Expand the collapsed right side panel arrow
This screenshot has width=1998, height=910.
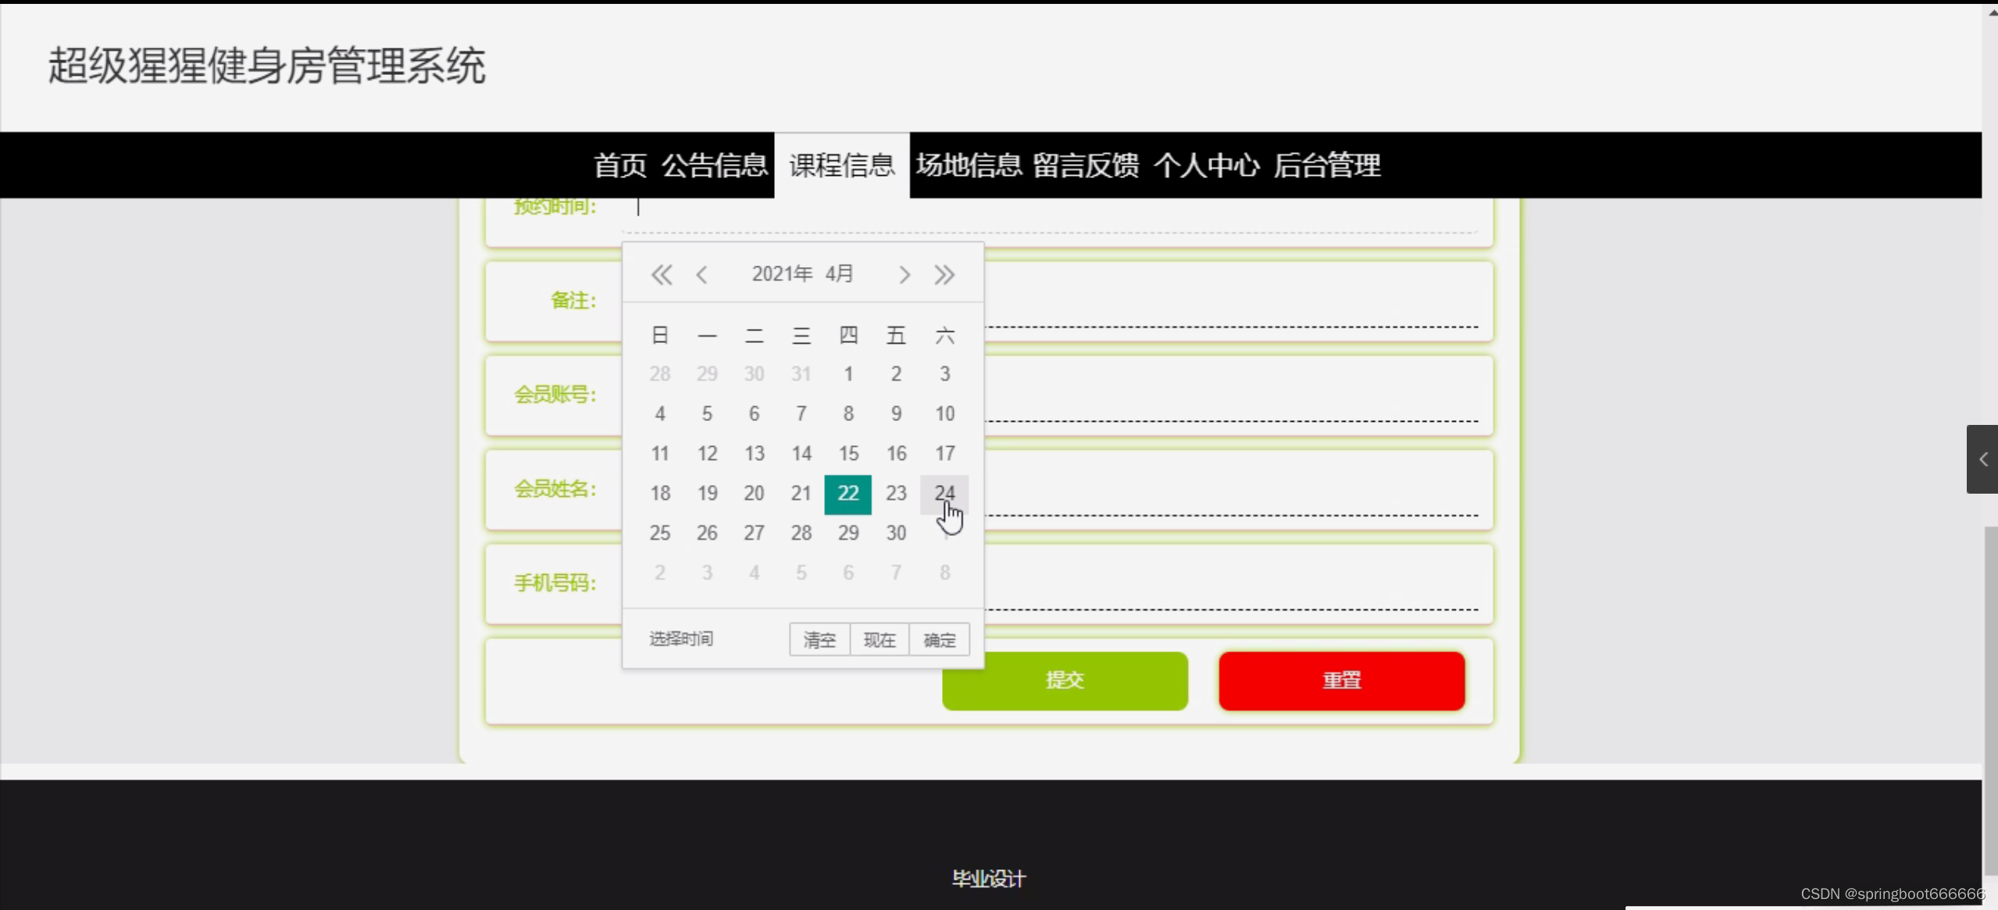click(1982, 459)
